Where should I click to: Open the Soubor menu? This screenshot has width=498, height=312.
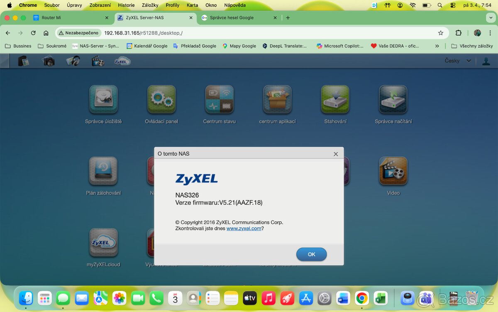(52, 5)
